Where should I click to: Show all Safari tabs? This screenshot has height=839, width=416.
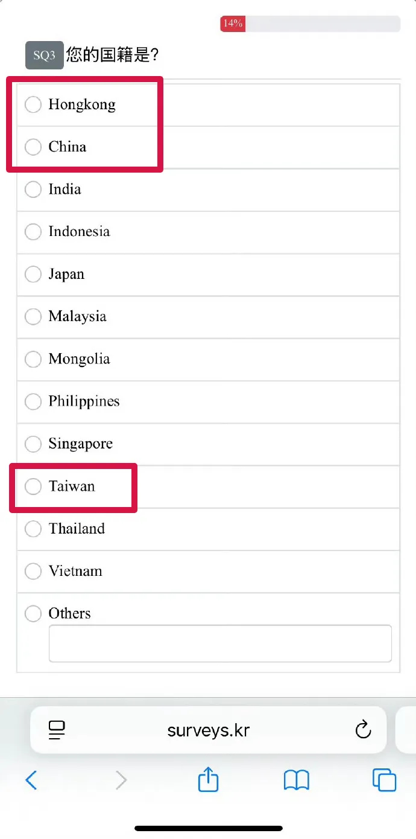(384, 780)
